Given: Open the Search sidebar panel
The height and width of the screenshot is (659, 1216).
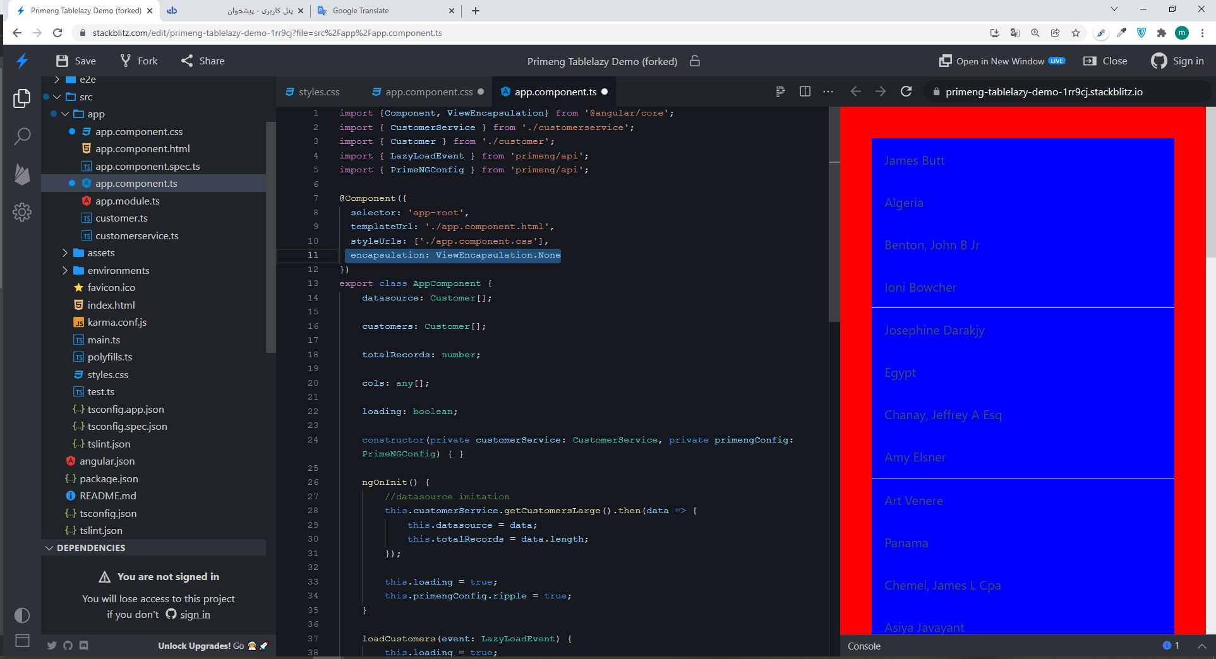Looking at the screenshot, I should [22, 136].
